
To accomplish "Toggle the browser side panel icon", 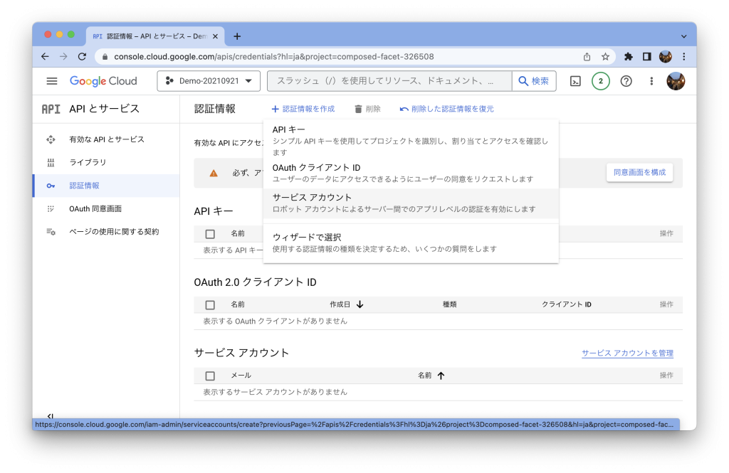I will [646, 57].
